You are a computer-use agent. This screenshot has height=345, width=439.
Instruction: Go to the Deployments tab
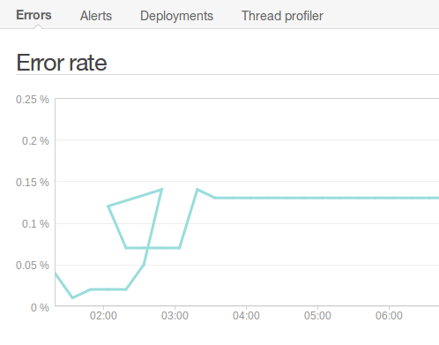176,16
